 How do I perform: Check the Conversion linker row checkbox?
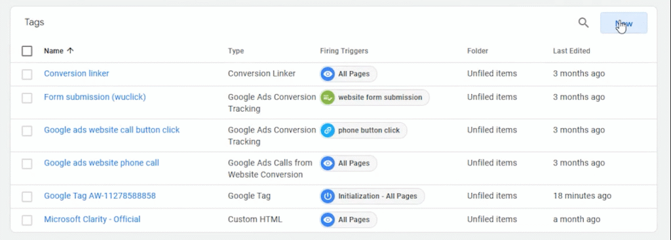tap(27, 75)
